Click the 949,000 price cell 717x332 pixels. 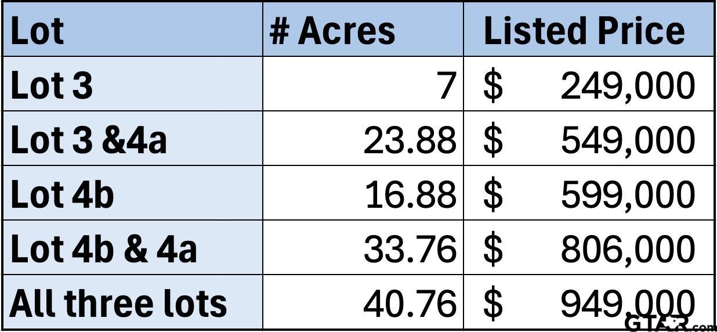click(x=588, y=302)
